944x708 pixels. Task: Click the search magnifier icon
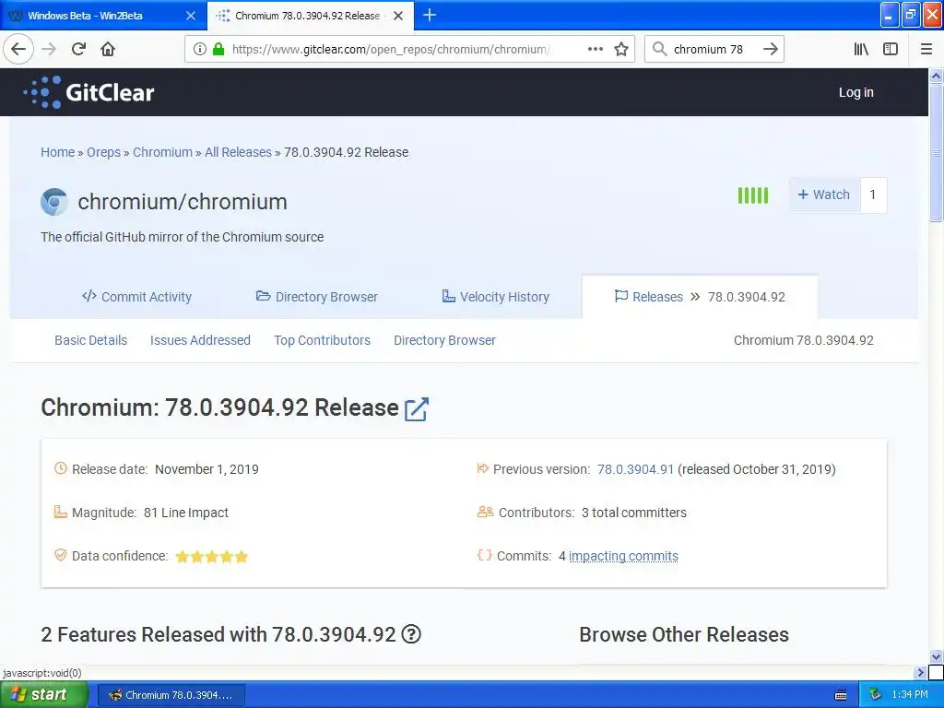(x=660, y=49)
